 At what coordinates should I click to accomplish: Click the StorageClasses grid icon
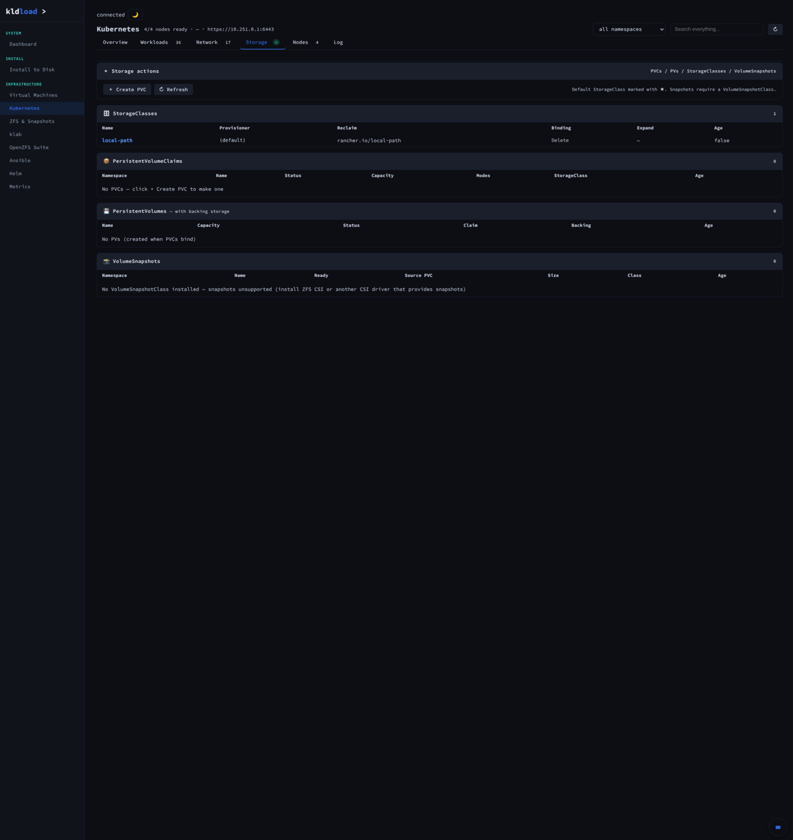click(106, 113)
